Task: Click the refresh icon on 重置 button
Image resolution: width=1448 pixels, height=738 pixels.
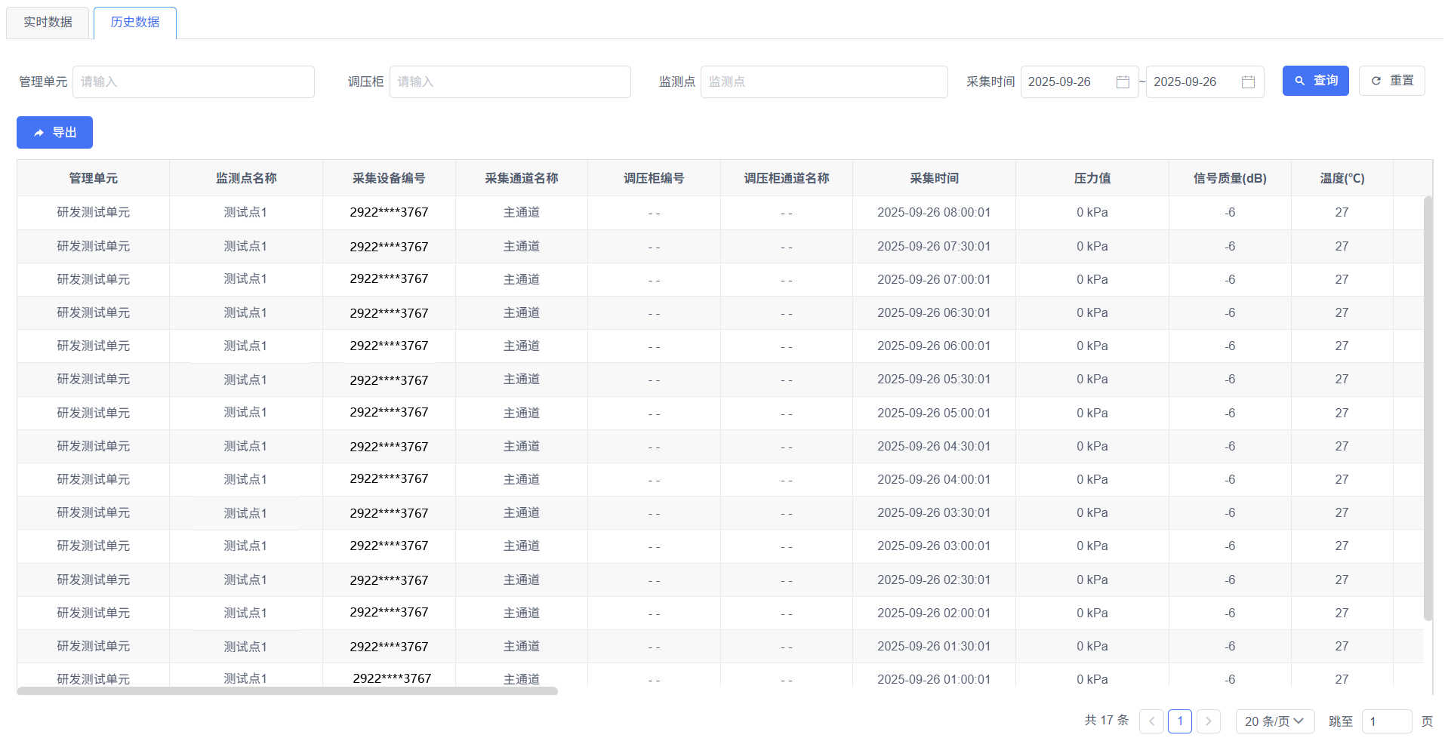Action: (1375, 80)
